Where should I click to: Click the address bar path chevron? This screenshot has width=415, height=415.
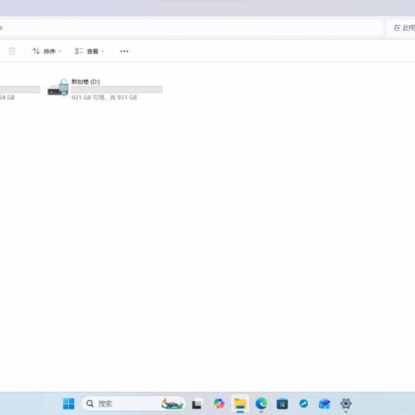click(x=1, y=28)
